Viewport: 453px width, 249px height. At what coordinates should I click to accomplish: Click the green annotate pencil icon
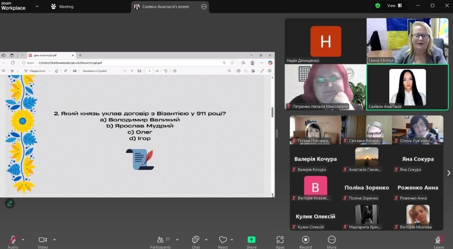pyautogui.click(x=10, y=203)
